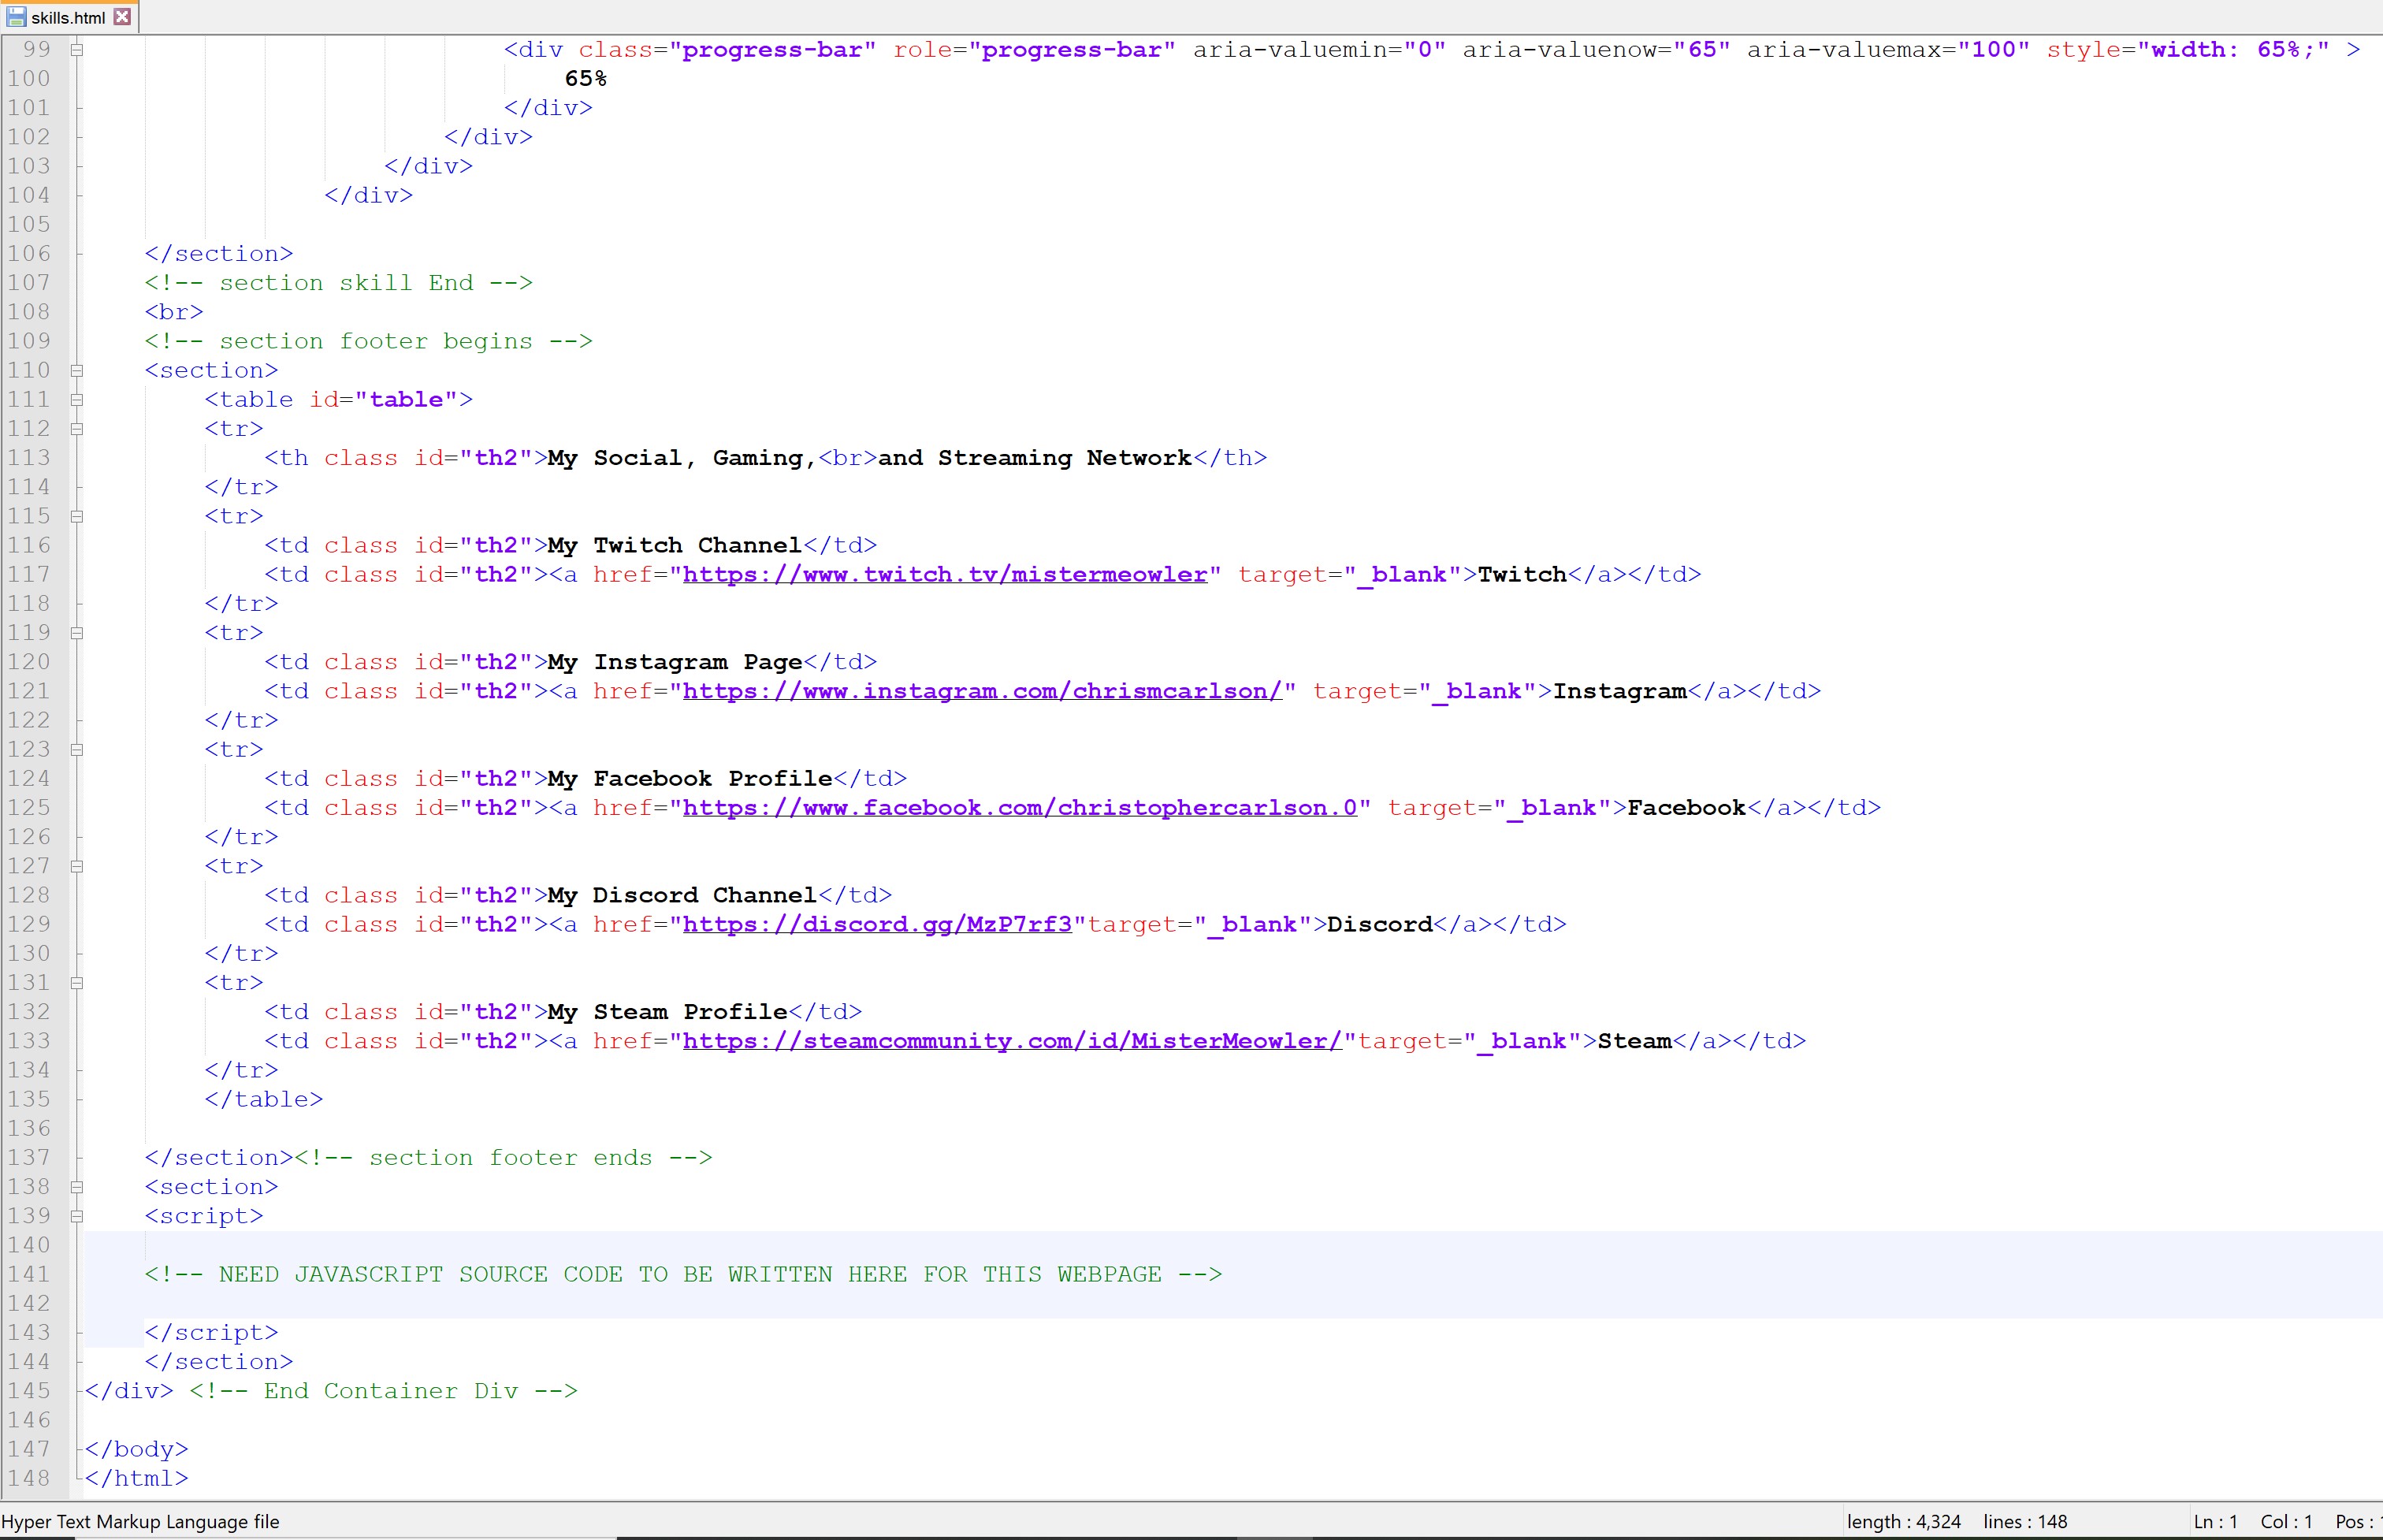Screen dimensions: 2383x1540
Task: Click the closing </script> tag on line 143
Action: click(212, 1332)
